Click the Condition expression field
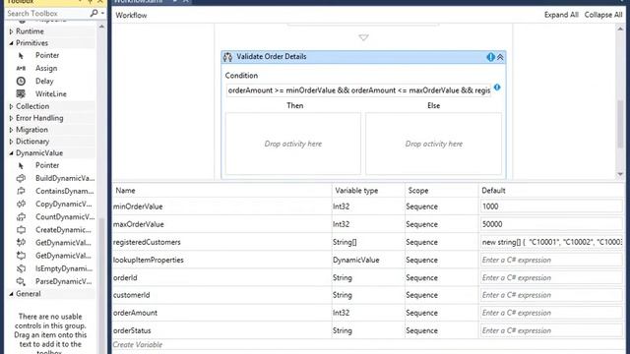 tap(358, 90)
